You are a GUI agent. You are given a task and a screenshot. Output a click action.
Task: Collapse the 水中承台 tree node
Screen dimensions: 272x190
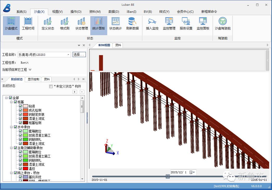coord(11,127)
